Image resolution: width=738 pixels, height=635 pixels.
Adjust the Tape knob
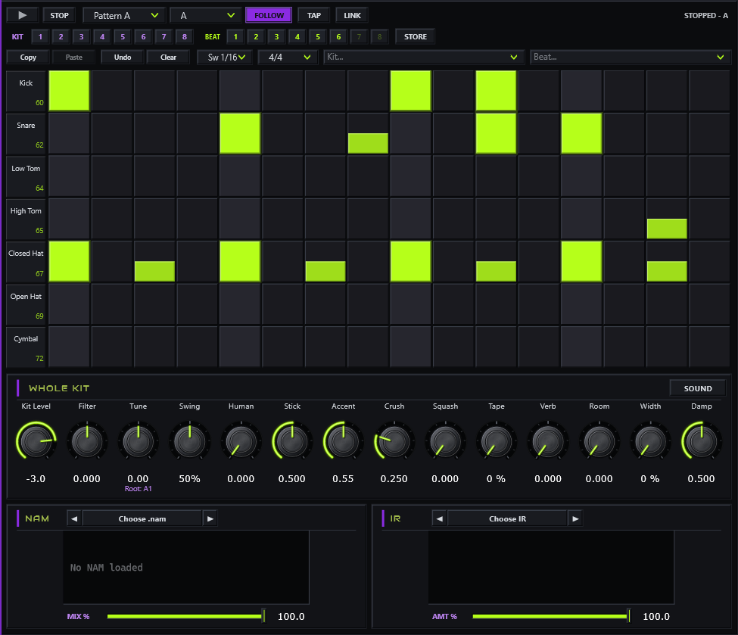(497, 440)
